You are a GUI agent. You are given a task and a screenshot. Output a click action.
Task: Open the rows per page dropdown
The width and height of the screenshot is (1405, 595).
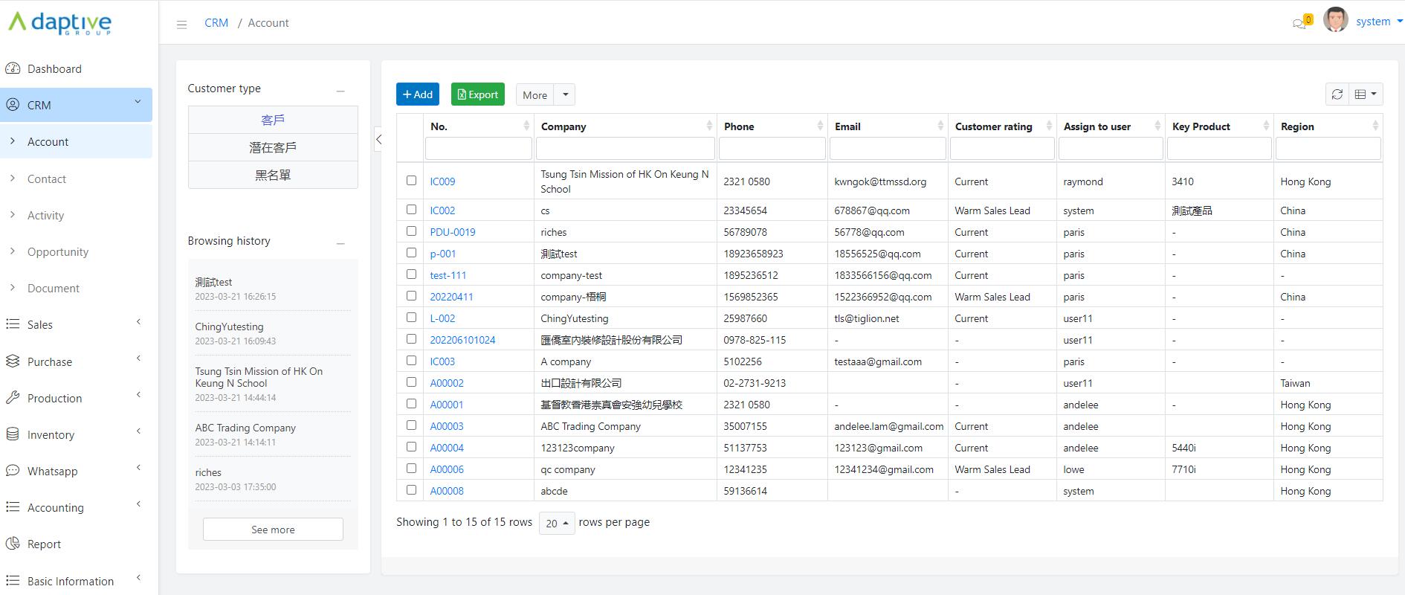[x=556, y=523]
